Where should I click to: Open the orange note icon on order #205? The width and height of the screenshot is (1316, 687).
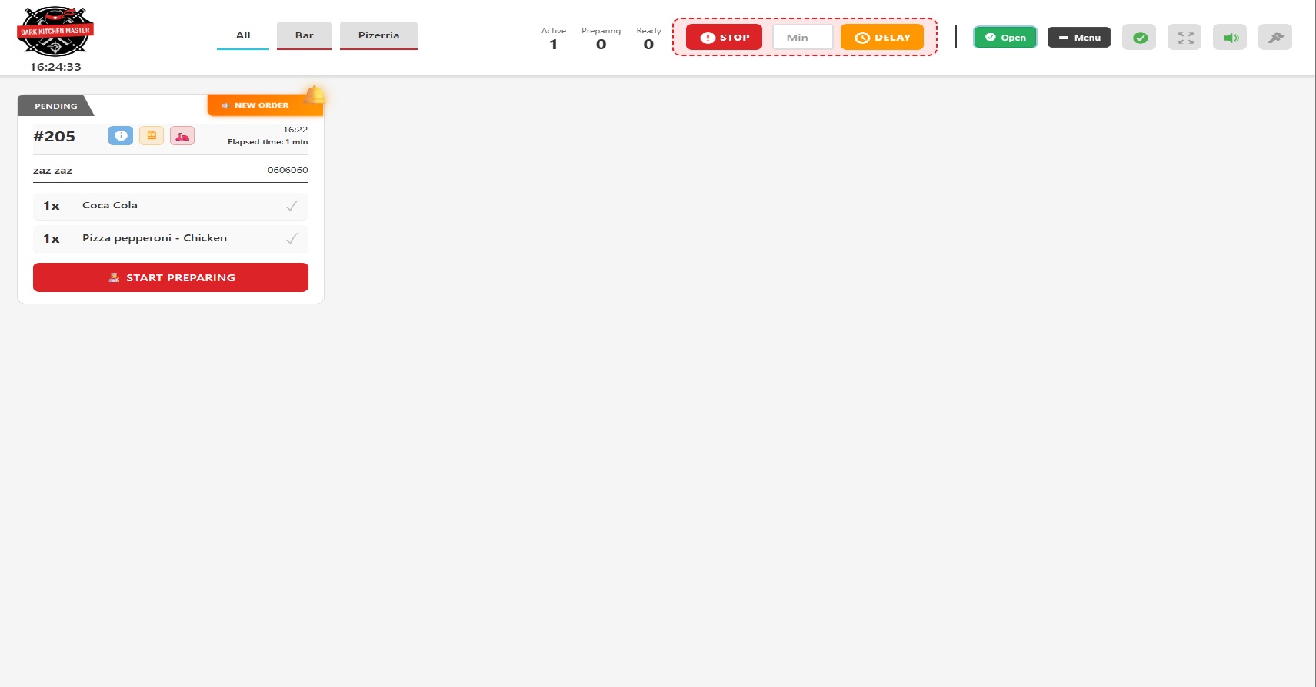click(x=152, y=136)
